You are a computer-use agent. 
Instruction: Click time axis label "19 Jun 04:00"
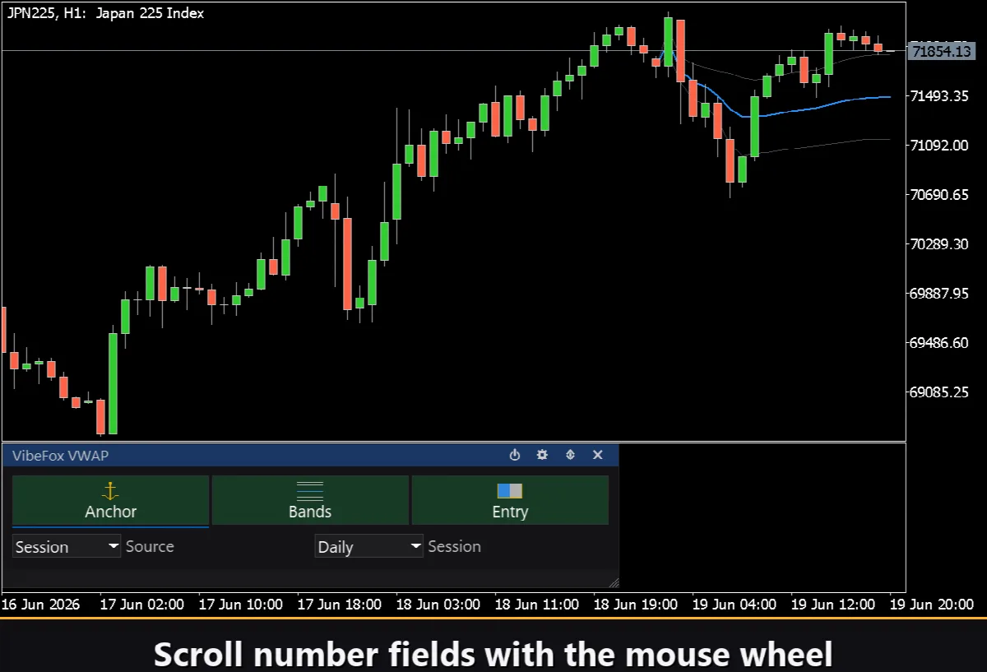pos(734,605)
